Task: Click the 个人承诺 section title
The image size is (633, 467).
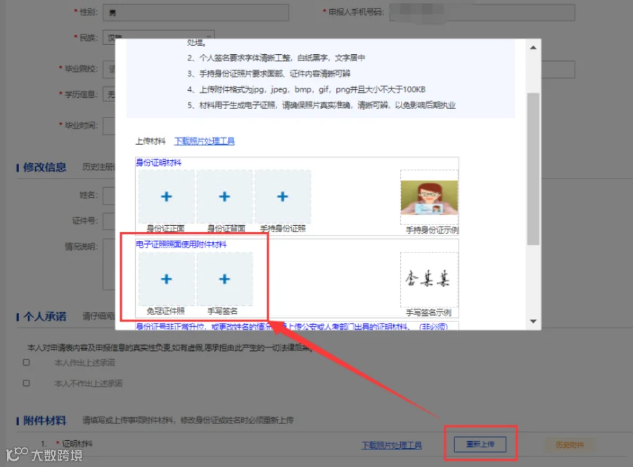Action: coord(44,316)
